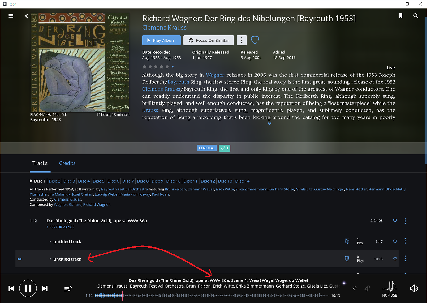Switch to the Credits tab
Viewport: 427px width, 303px height.
pos(67,163)
